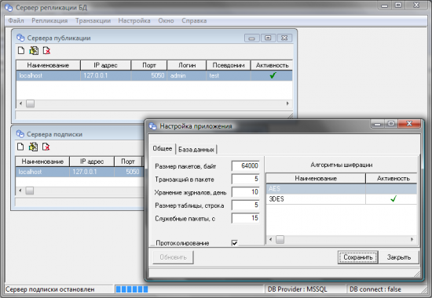Click the Закрыть button
Viewport: 432px width, 298px height.
(x=399, y=257)
